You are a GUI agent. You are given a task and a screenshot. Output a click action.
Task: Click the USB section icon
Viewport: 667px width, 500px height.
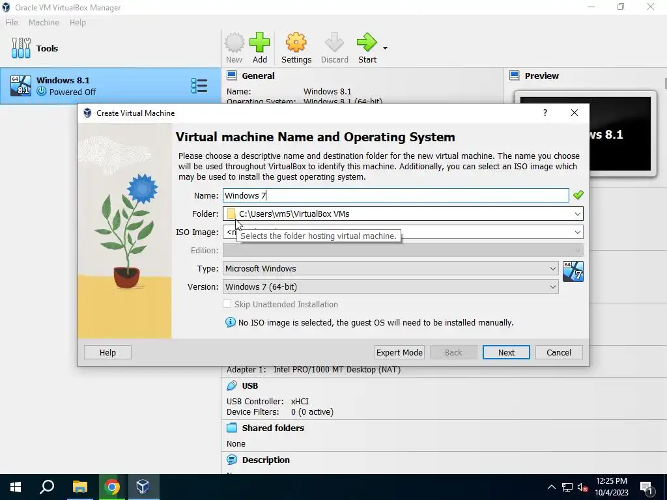click(x=231, y=385)
